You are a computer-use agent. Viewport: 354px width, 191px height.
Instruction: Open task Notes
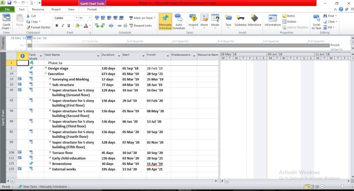pos(288,16)
